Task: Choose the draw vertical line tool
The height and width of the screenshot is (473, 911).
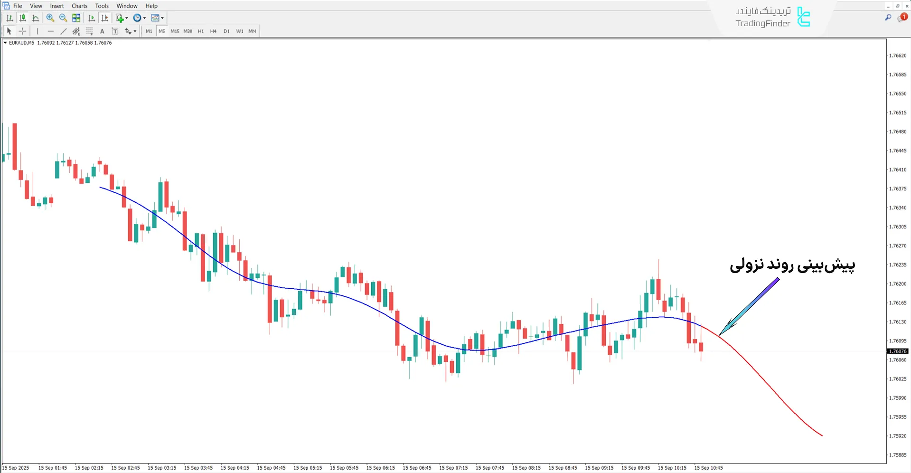Action: tap(38, 31)
